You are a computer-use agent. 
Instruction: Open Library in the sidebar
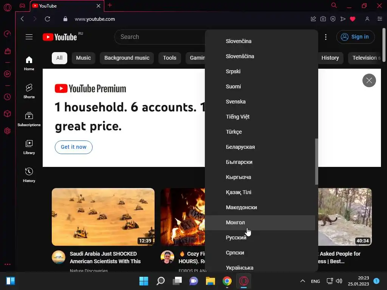coord(29,147)
